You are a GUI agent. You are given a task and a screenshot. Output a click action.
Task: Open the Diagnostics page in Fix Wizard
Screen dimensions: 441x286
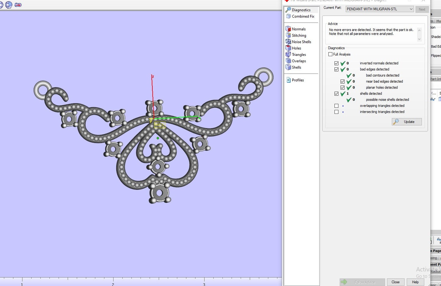click(x=301, y=10)
